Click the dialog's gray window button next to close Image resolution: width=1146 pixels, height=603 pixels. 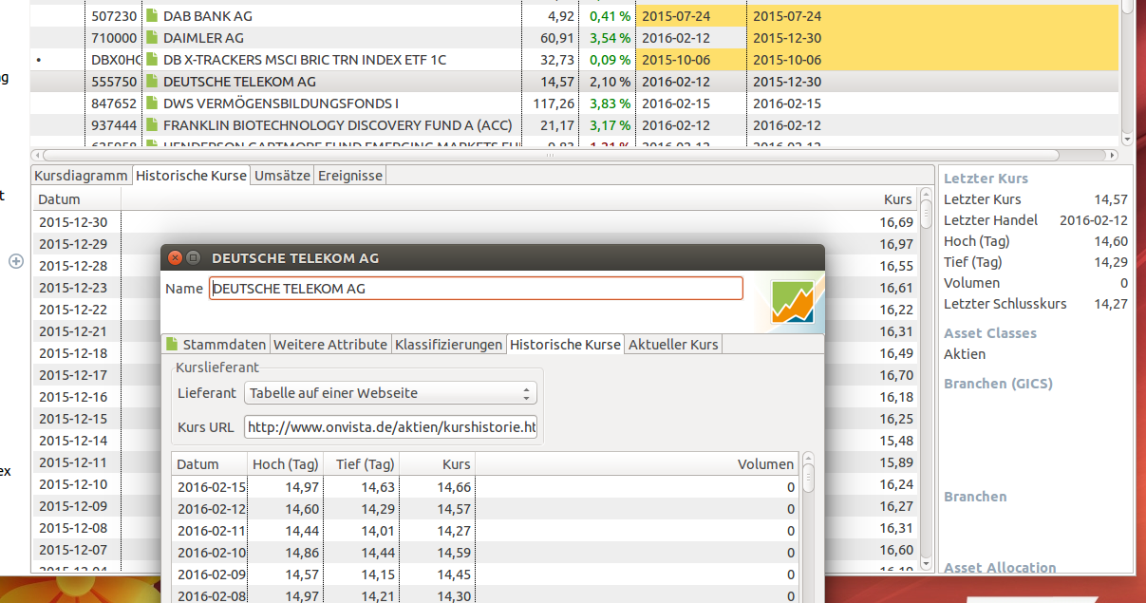point(193,257)
